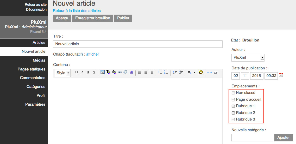This screenshot has height=144, width=296.
Task: Expand the Auteur dropdown showing PluXml
Action: pyautogui.click(x=248, y=57)
